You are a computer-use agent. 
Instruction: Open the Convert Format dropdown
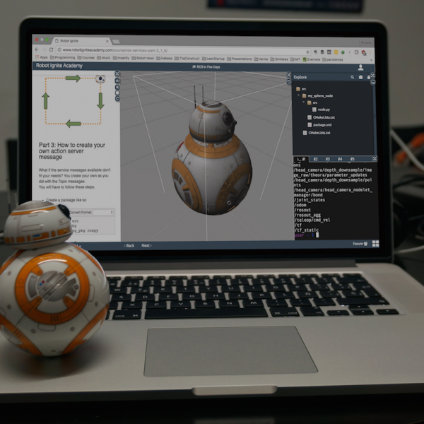(104, 212)
